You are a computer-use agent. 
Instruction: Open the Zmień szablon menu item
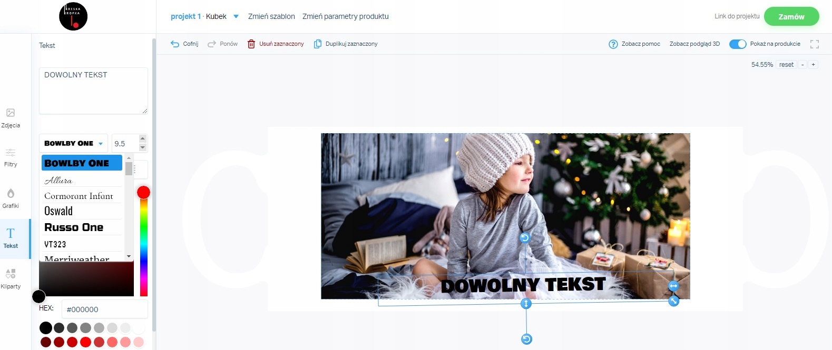coord(271,16)
